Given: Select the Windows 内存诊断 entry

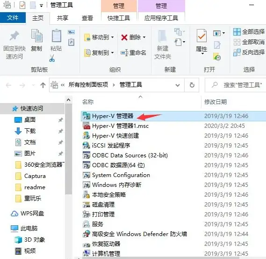Looking at the screenshot, I should (x=117, y=185).
